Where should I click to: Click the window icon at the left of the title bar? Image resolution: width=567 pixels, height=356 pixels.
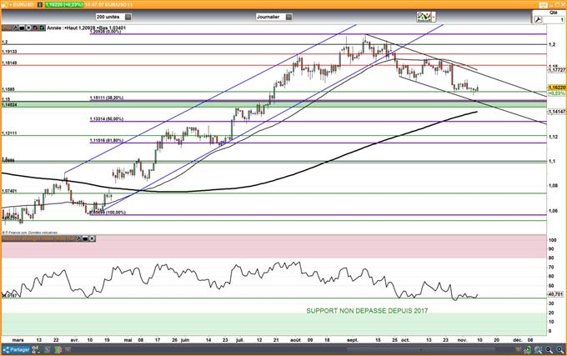click(x=3, y=5)
